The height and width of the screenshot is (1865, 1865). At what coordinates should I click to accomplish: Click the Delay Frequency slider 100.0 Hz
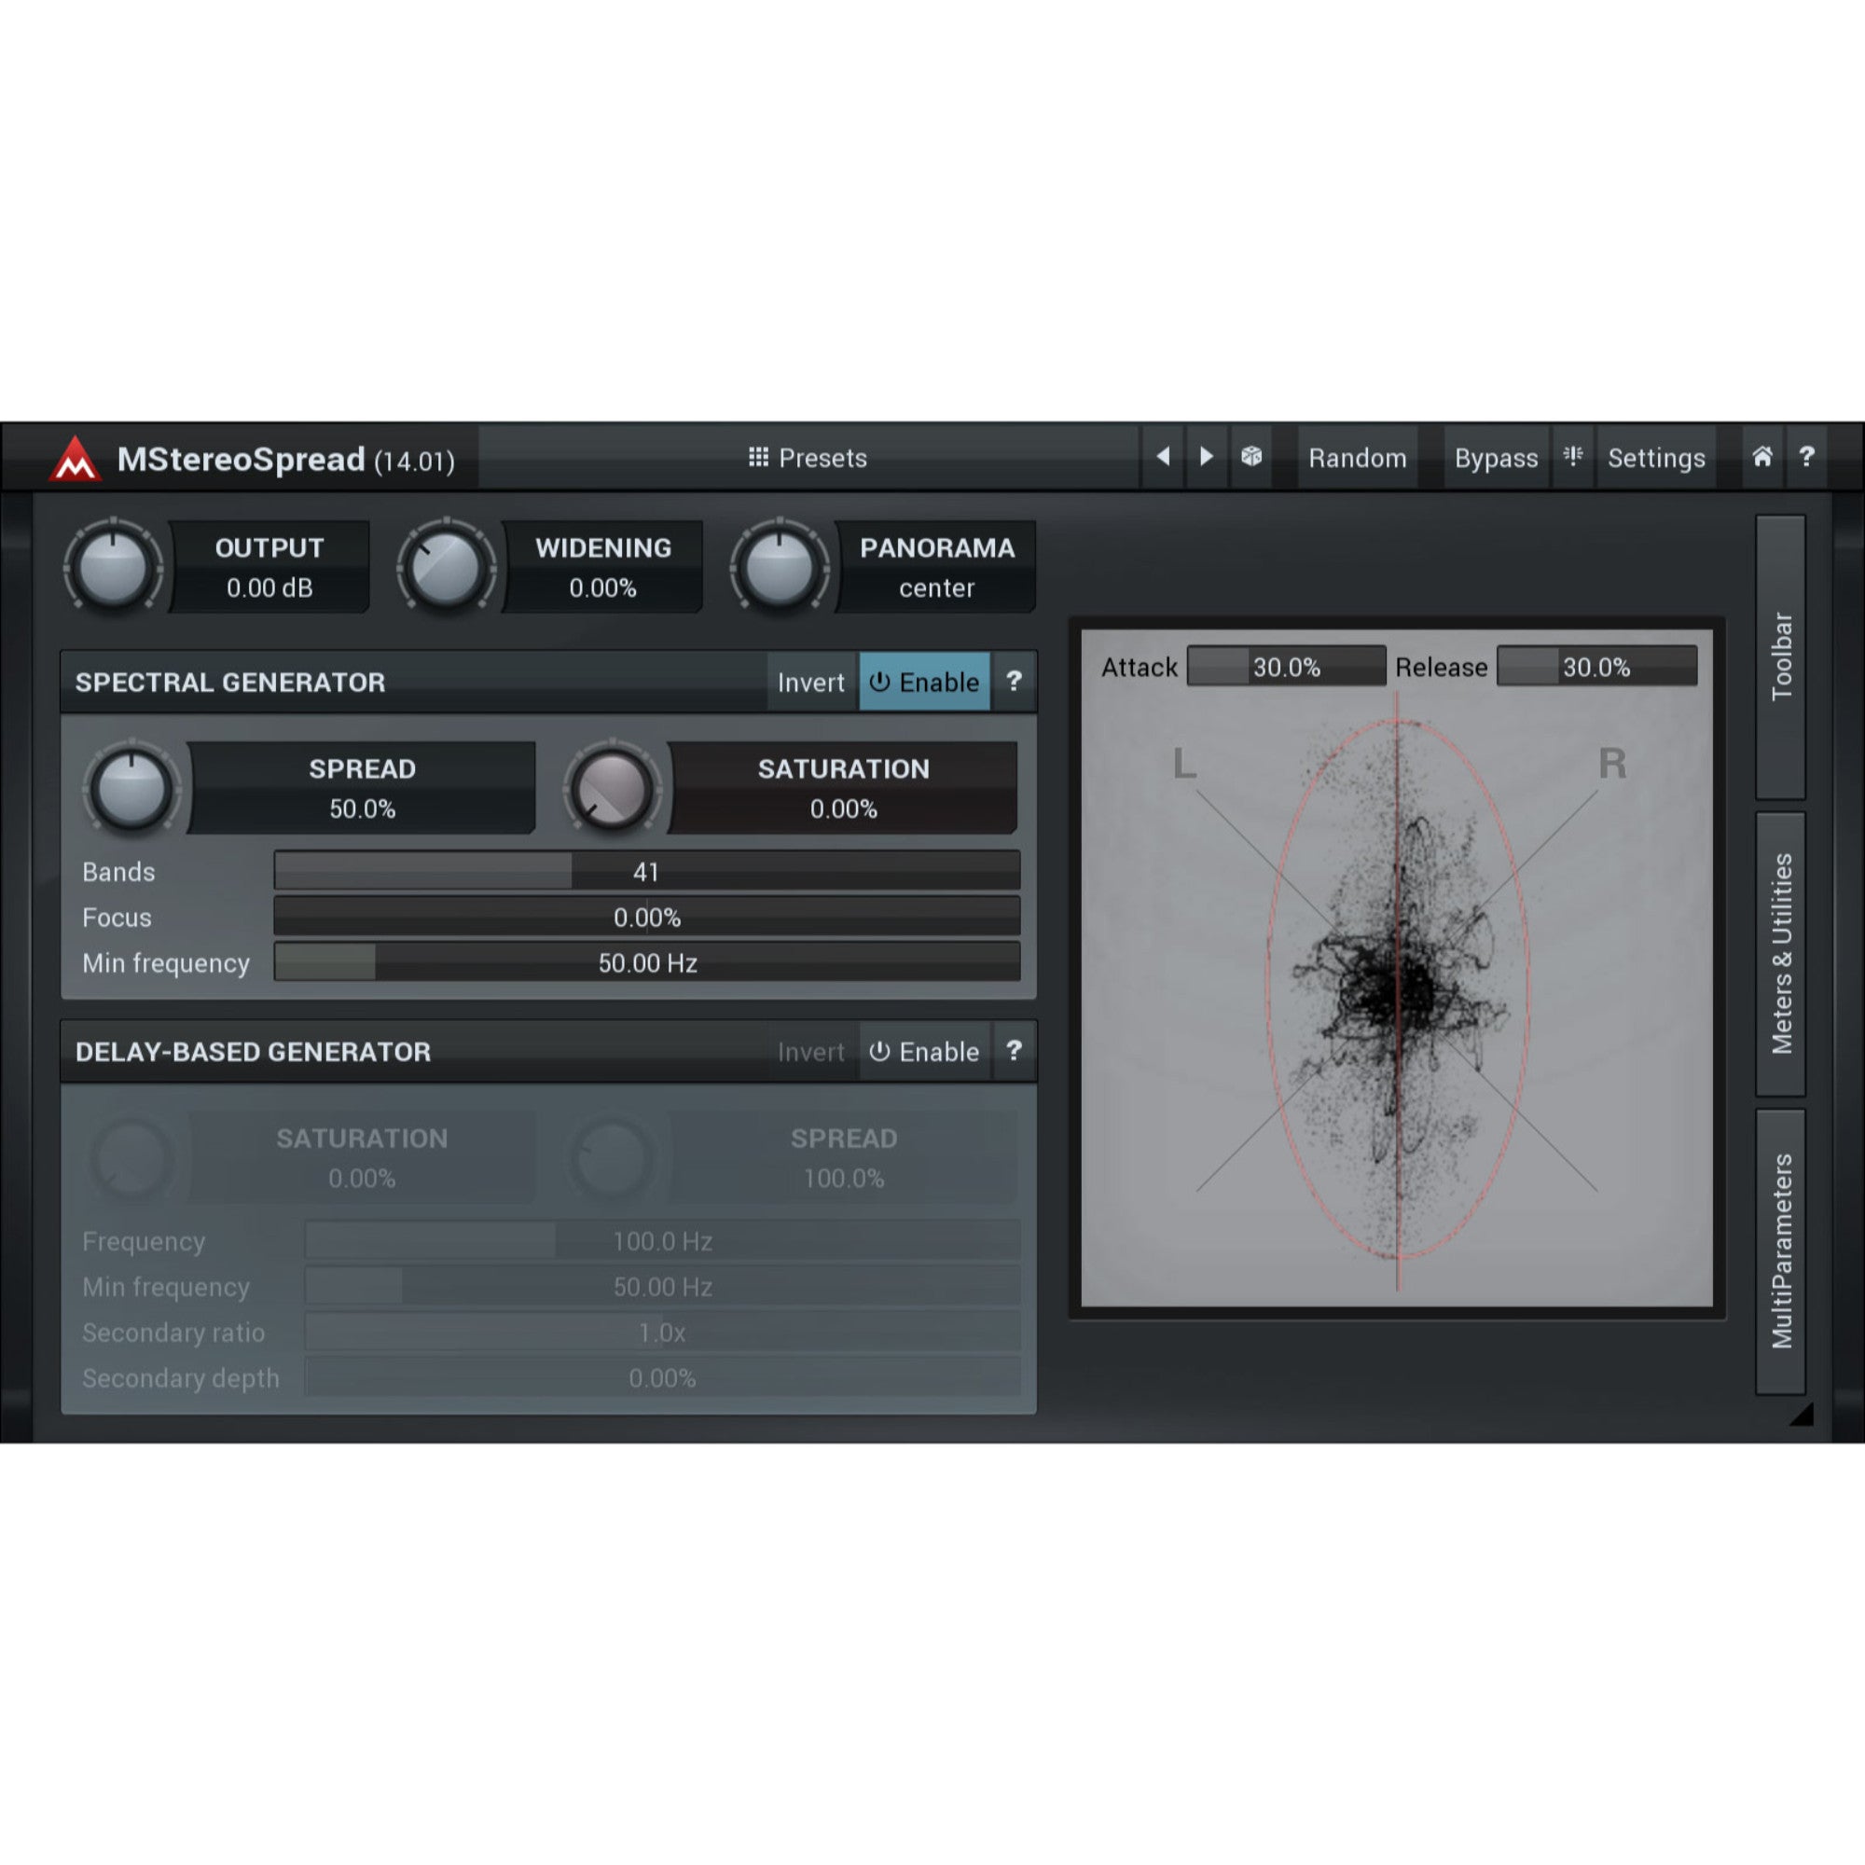(x=662, y=1240)
